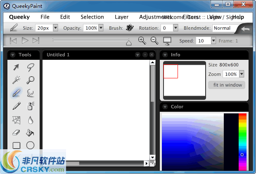This screenshot has width=256, height=174.
Task: Open the Speed dropdown arrow
Action: click(x=213, y=40)
